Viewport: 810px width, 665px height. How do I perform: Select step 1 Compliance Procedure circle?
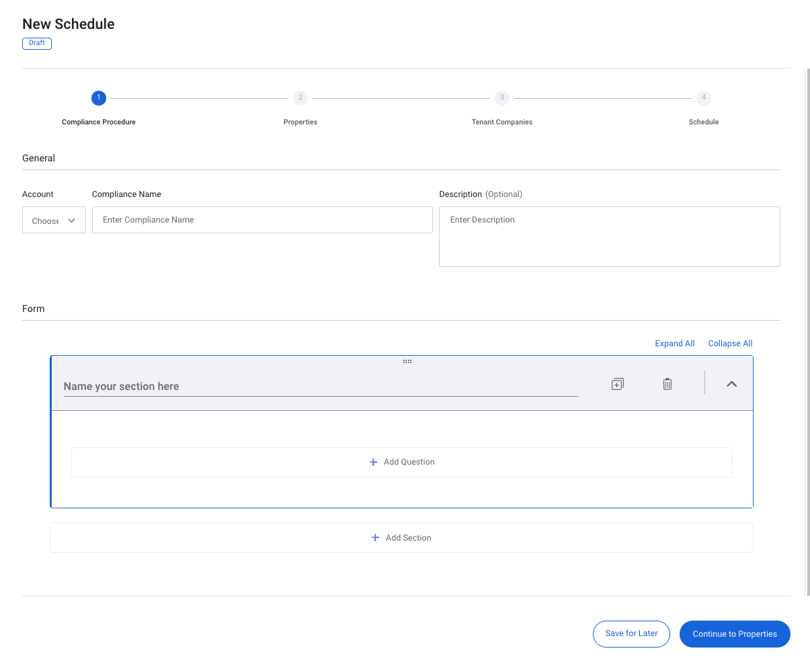coord(99,98)
